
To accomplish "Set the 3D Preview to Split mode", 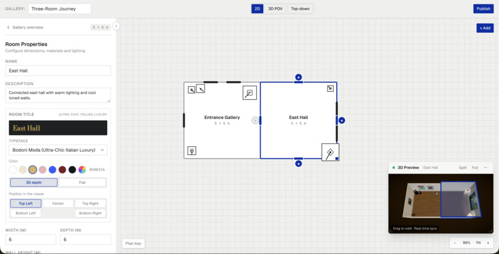I will tap(462, 167).
